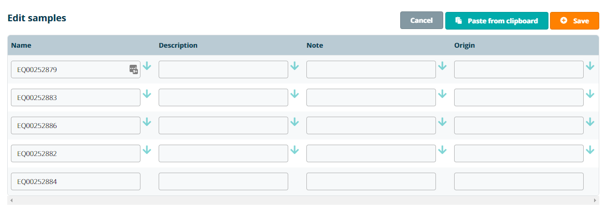Click Paste from clipboard button
Image resolution: width=606 pixels, height=211 pixels.
[496, 21]
